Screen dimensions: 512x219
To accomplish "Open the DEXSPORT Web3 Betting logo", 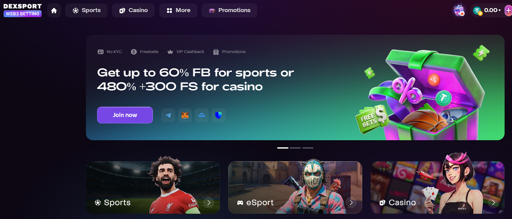I will coord(22,10).
